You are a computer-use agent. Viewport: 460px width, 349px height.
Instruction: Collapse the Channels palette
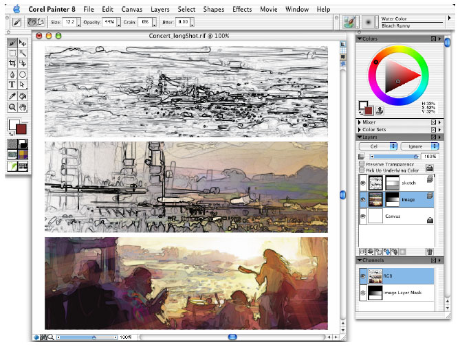(x=360, y=260)
